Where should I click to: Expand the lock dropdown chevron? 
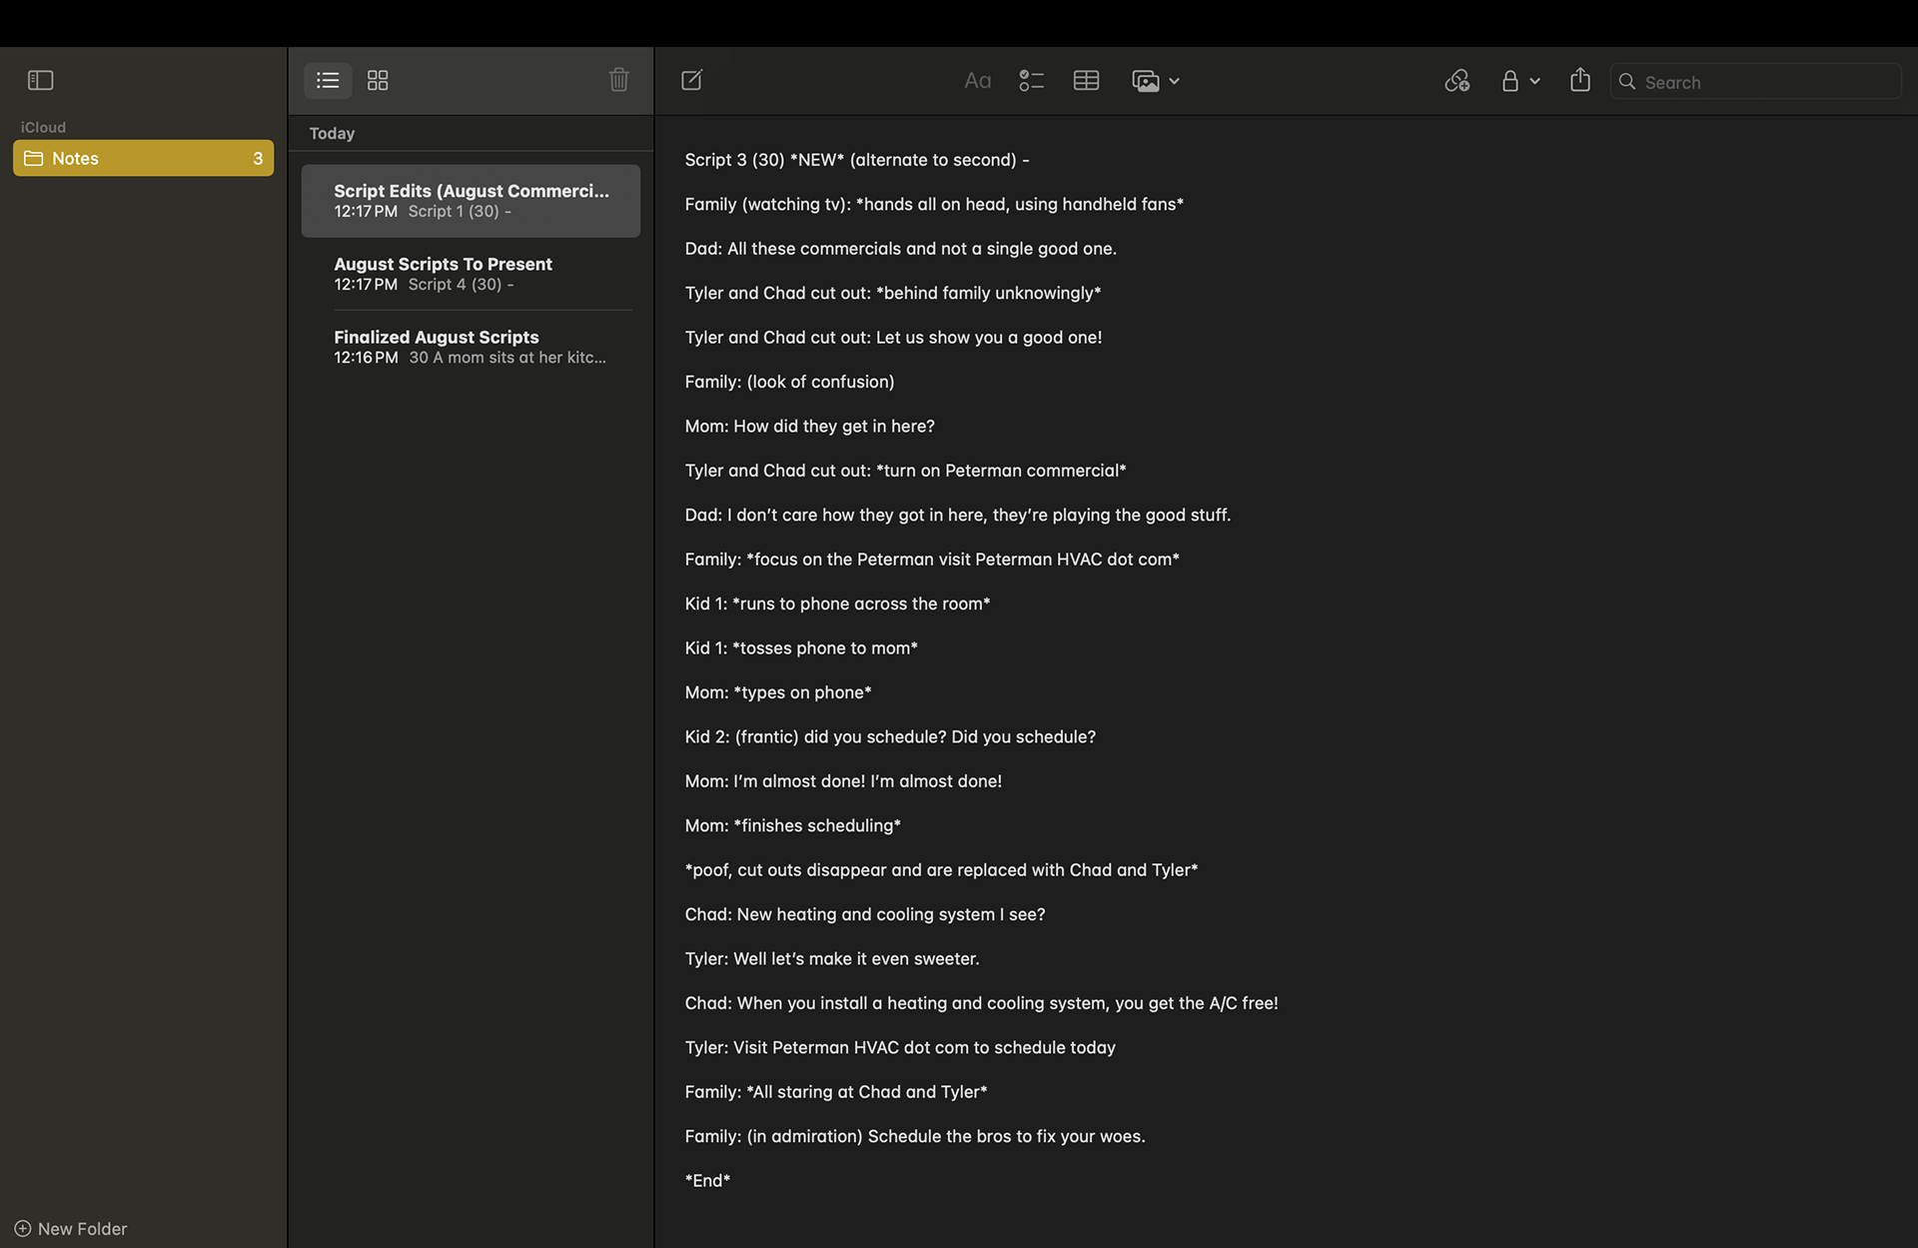(x=1534, y=81)
